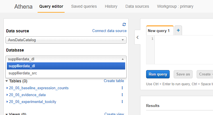
Task: Expand the 20_06_evidence_data table columns
Action: [x=7, y=95]
